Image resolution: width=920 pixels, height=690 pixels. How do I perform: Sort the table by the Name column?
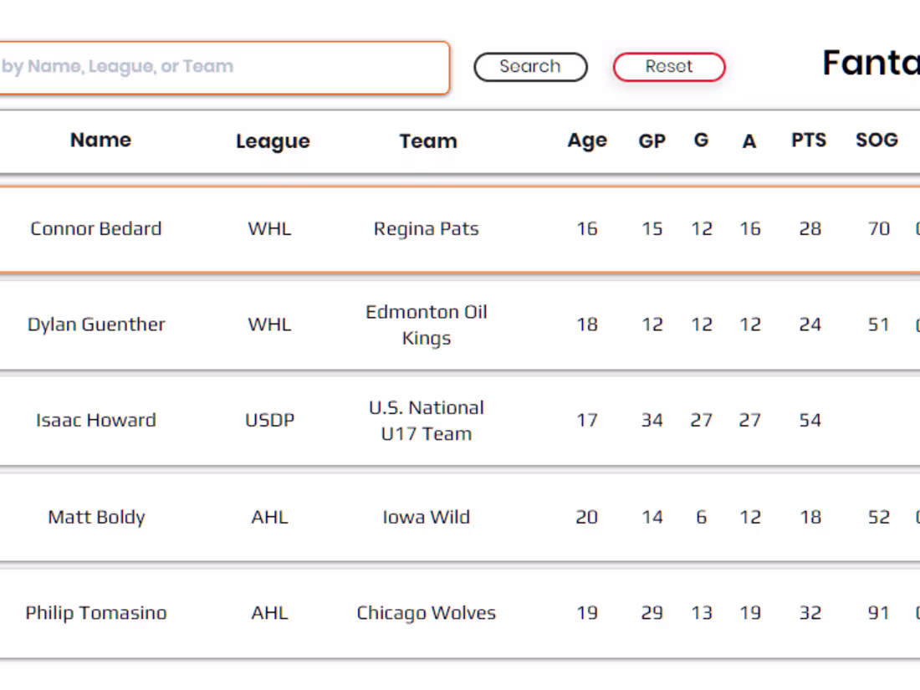coord(100,141)
